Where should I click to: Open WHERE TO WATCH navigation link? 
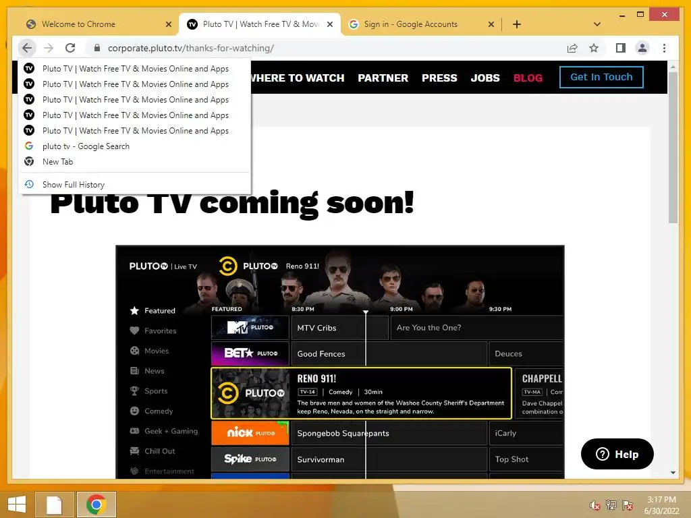[x=298, y=78]
